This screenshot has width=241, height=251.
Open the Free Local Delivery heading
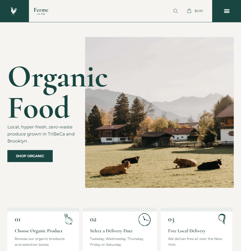coord(187,231)
